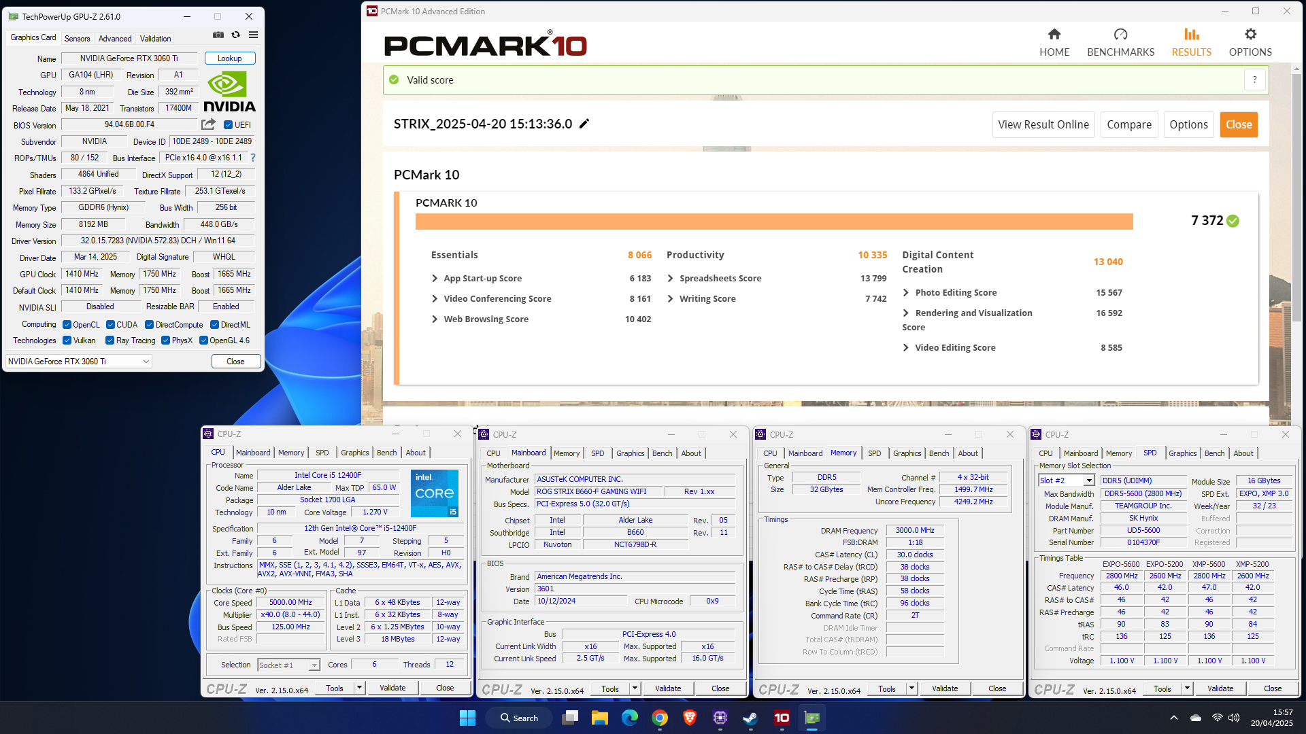Click Lookup button in GPU-Z
This screenshot has height=734, width=1306.
pos(230,58)
